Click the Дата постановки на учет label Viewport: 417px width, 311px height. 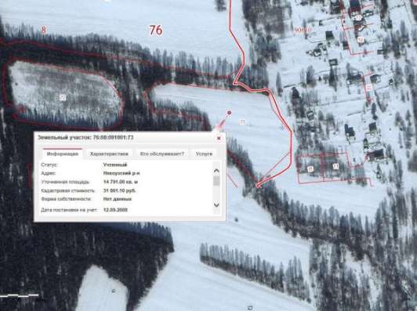(x=70, y=210)
